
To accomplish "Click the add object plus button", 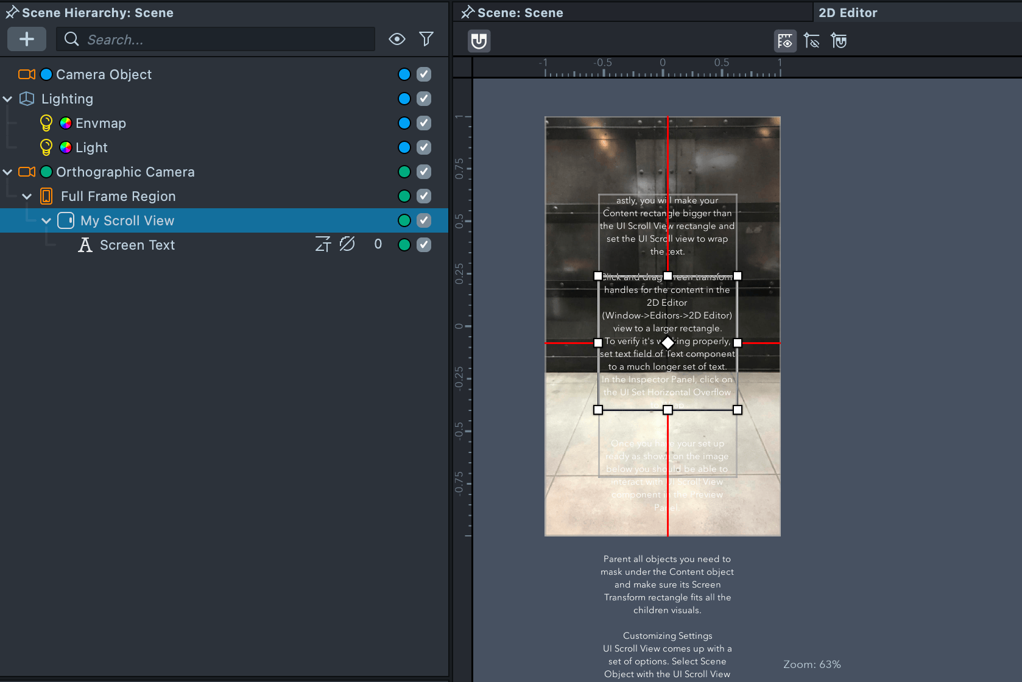I will tap(27, 40).
